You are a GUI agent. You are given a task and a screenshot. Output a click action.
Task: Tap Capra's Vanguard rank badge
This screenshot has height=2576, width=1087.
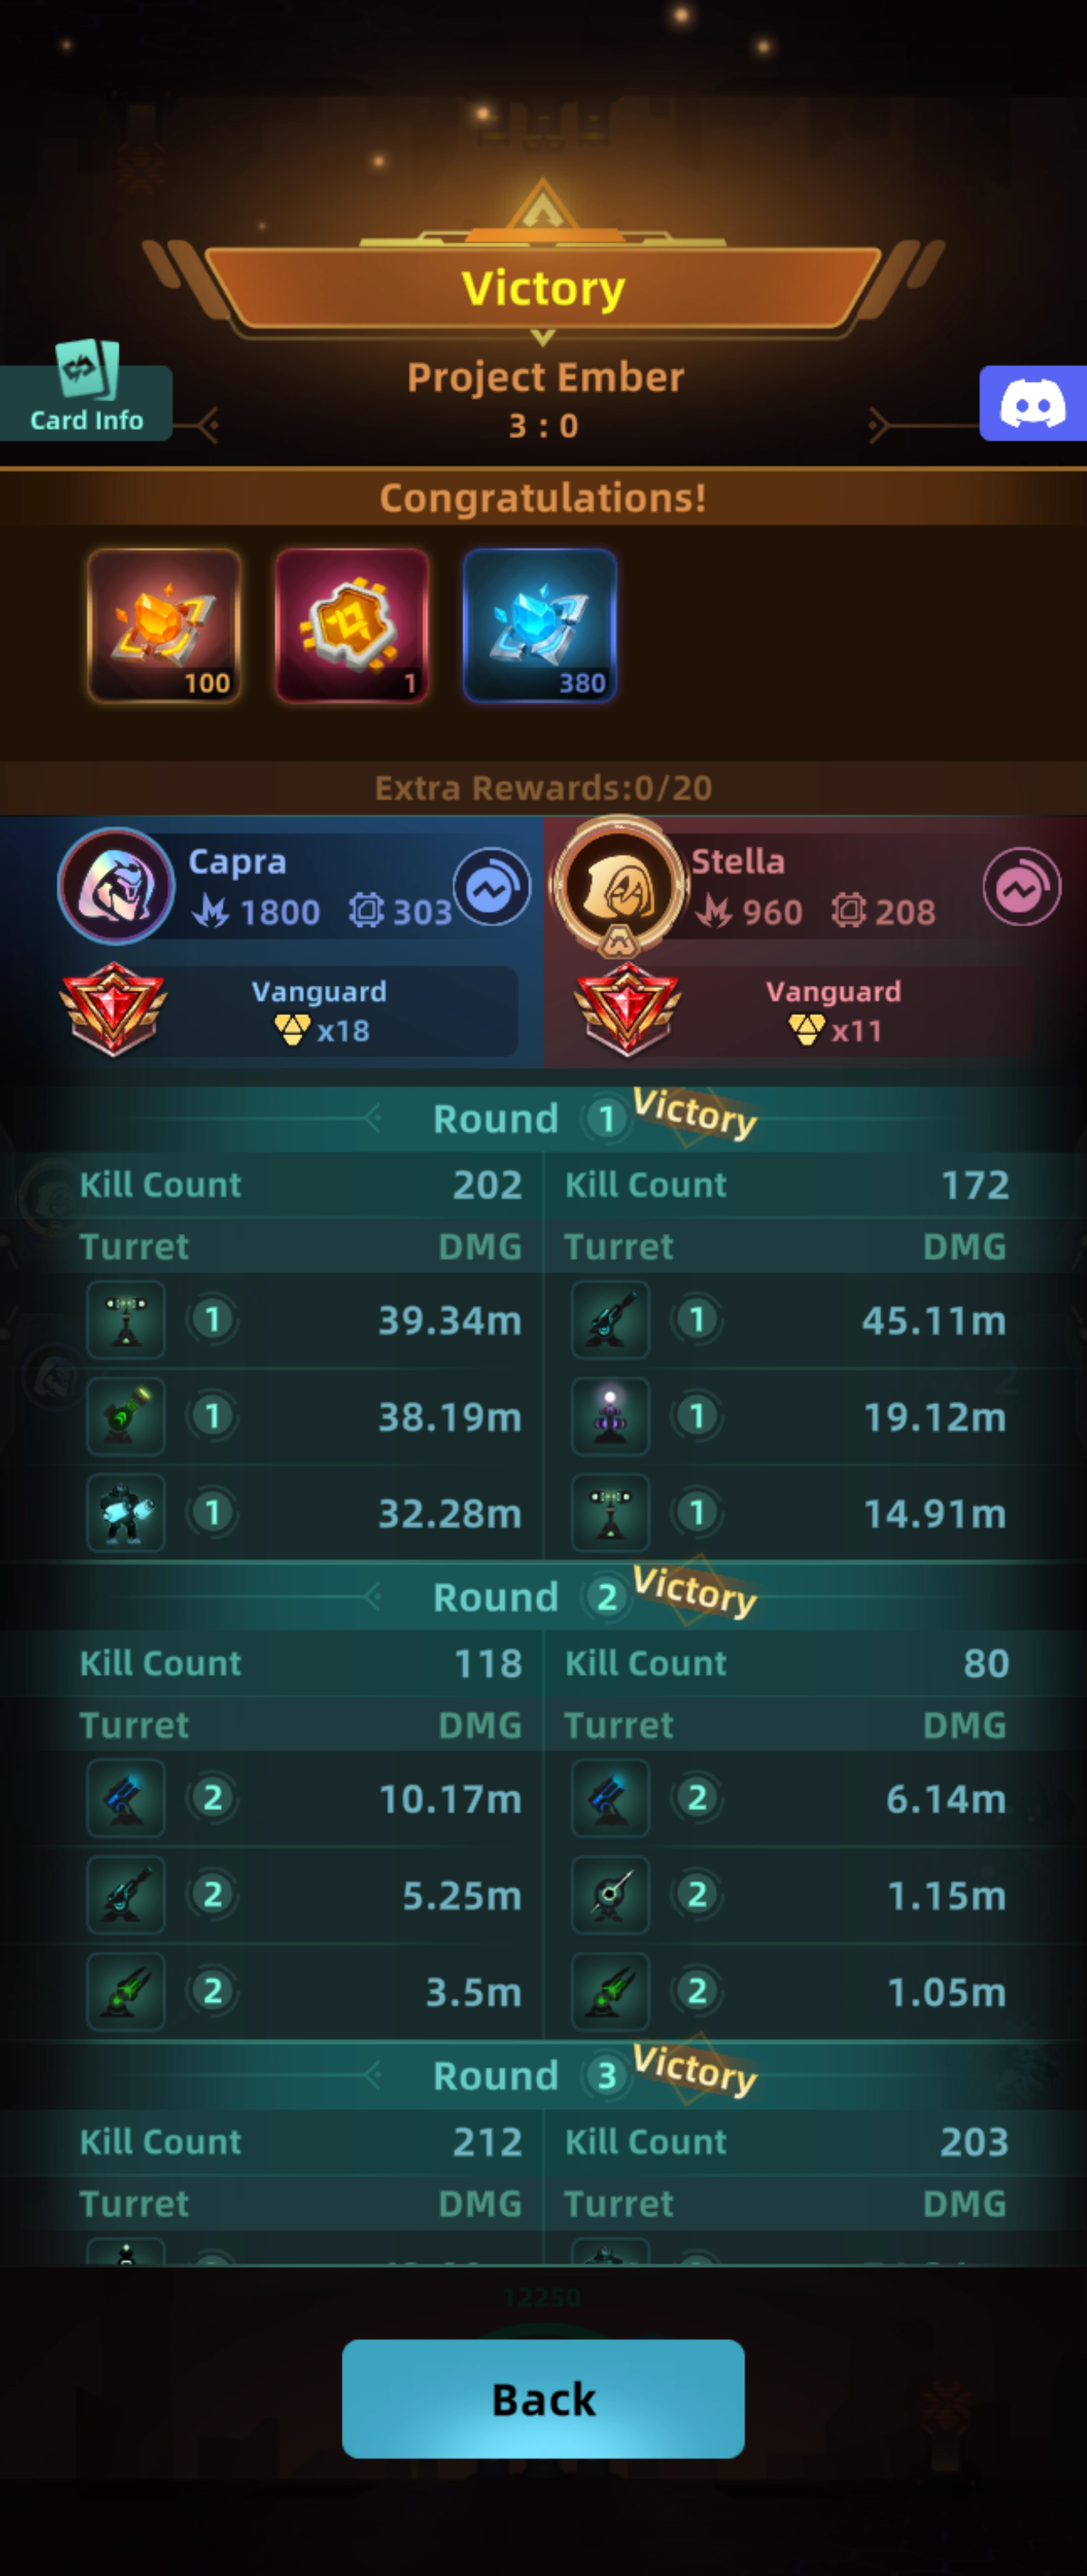point(112,1009)
